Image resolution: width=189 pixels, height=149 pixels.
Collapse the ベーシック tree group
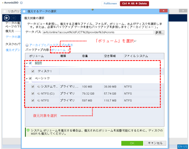pos(26,78)
